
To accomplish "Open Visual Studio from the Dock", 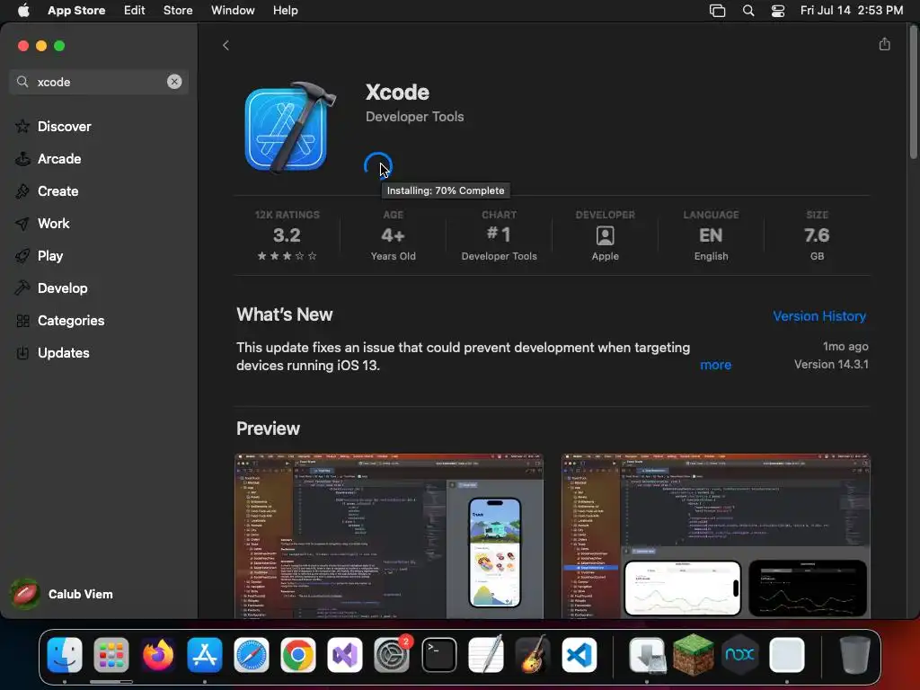I will pos(345,655).
